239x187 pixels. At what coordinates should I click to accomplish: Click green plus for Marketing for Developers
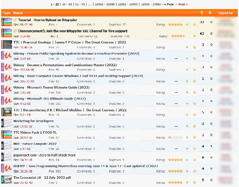pyautogui.click(x=187, y=126)
